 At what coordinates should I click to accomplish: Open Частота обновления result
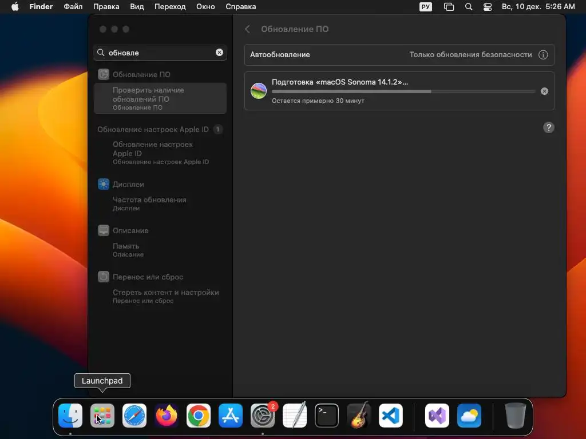pyautogui.click(x=149, y=203)
